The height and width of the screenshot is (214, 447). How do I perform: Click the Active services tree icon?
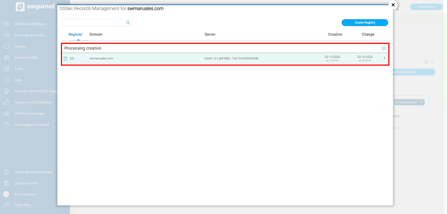tap(7, 35)
